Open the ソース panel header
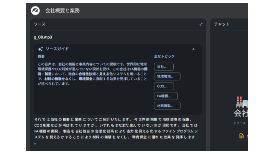274x154 pixels. (x=40, y=24)
